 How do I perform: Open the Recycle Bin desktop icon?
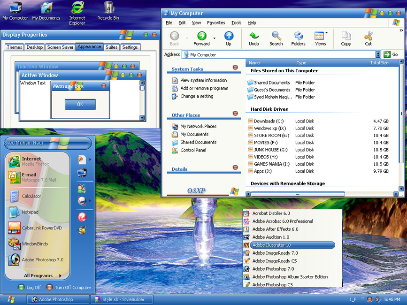point(108,11)
